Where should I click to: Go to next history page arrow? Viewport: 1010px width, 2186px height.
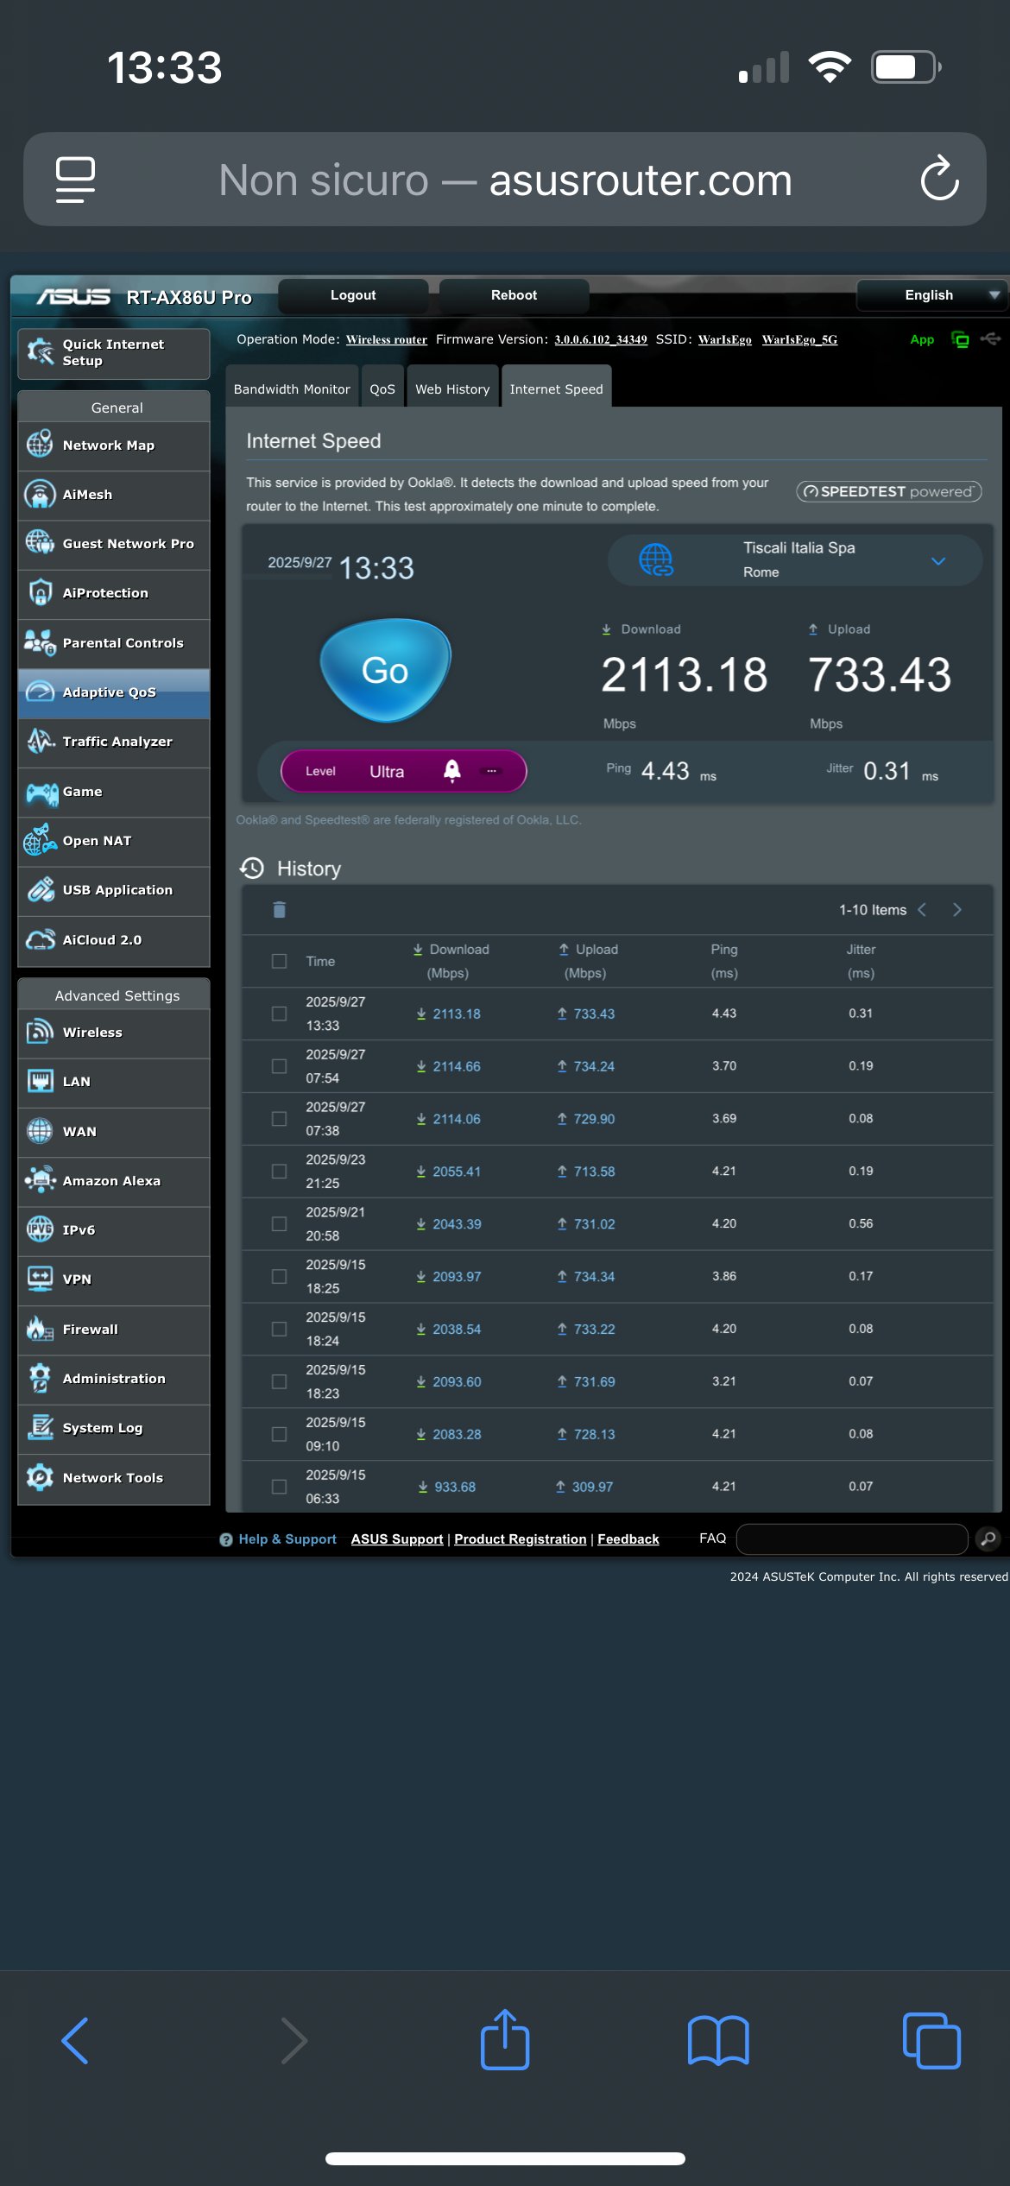click(x=956, y=910)
